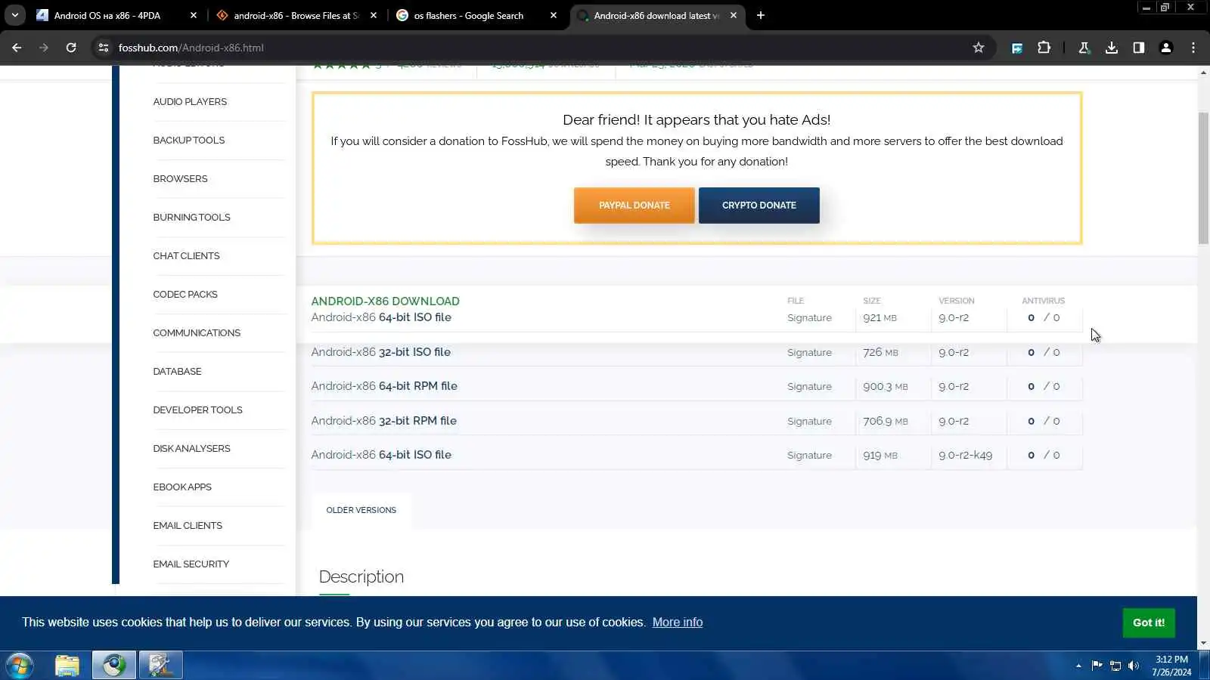Accept cookies with Got it! button
Viewport: 1210px width, 680px height.
[1149, 623]
